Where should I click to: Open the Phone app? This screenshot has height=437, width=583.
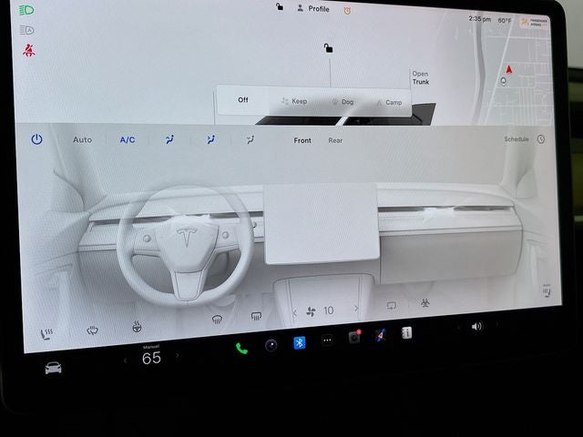pos(241,348)
